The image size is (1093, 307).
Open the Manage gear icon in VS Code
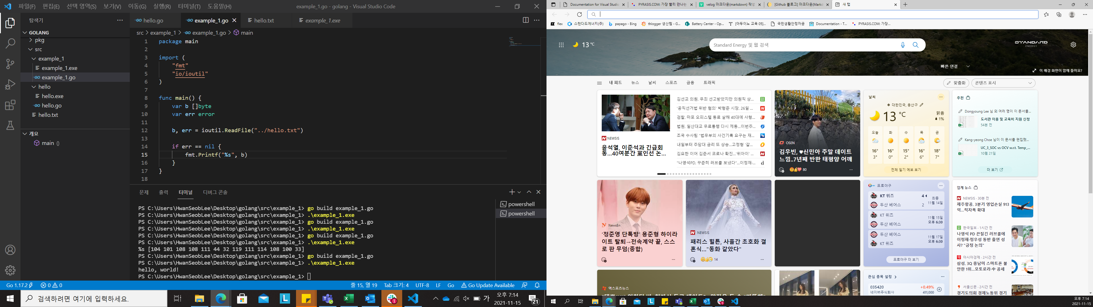coord(10,270)
